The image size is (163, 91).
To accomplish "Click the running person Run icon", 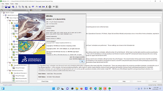I will click(47, 7).
